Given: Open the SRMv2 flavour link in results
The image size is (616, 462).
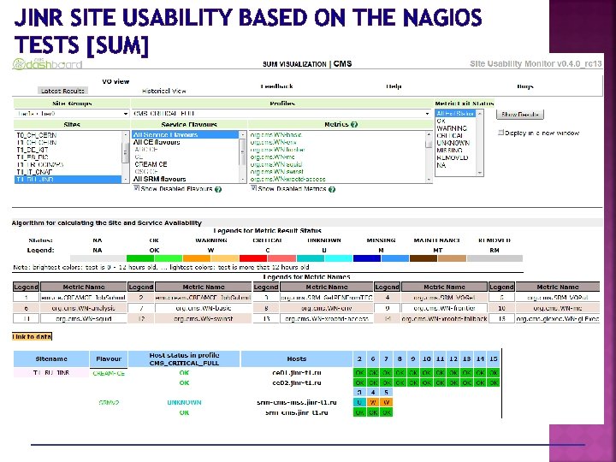Looking at the screenshot, I should 109,403.
